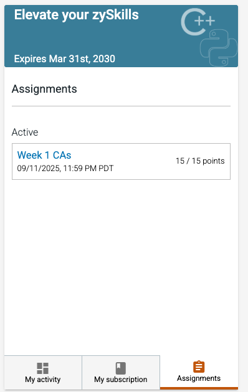Viewport: 248px width, 392px height.
Task: Click the orange Assignments clipboard icon
Action: click(x=199, y=366)
